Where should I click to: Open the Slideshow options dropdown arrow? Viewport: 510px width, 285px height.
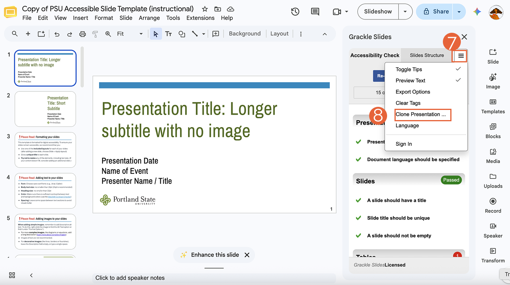(x=405, y=12)
